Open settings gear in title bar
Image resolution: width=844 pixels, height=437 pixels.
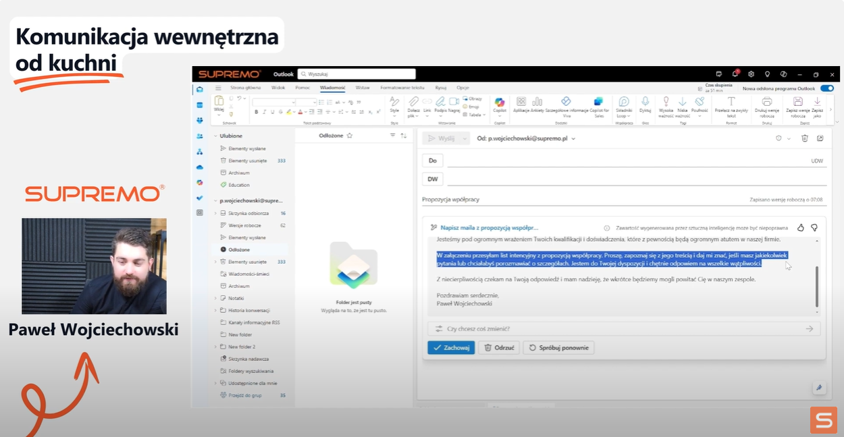pos(751,74)
